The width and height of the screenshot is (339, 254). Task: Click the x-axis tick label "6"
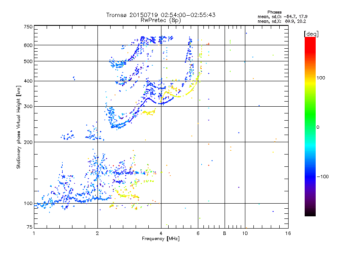(198, 233)
